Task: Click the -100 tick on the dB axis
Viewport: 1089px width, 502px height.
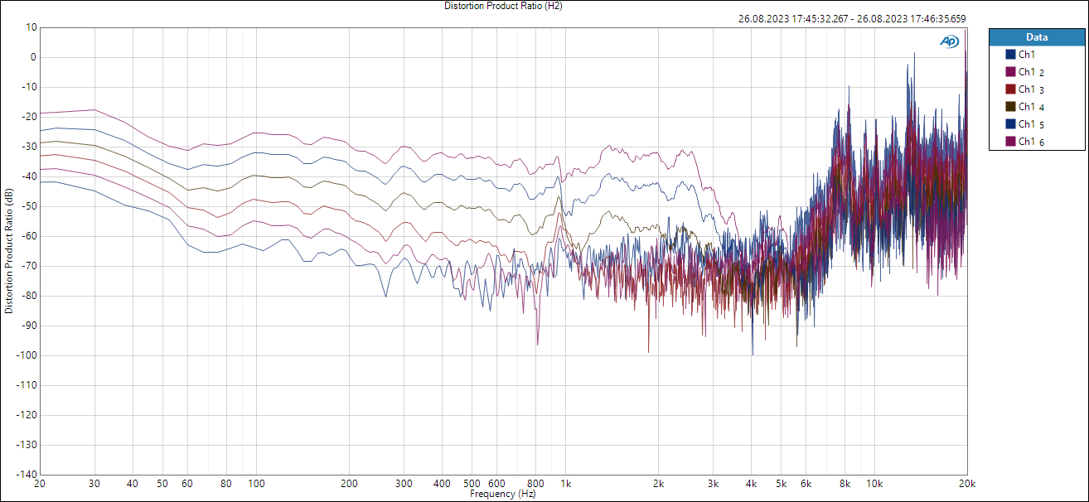Action: (27, 355)
